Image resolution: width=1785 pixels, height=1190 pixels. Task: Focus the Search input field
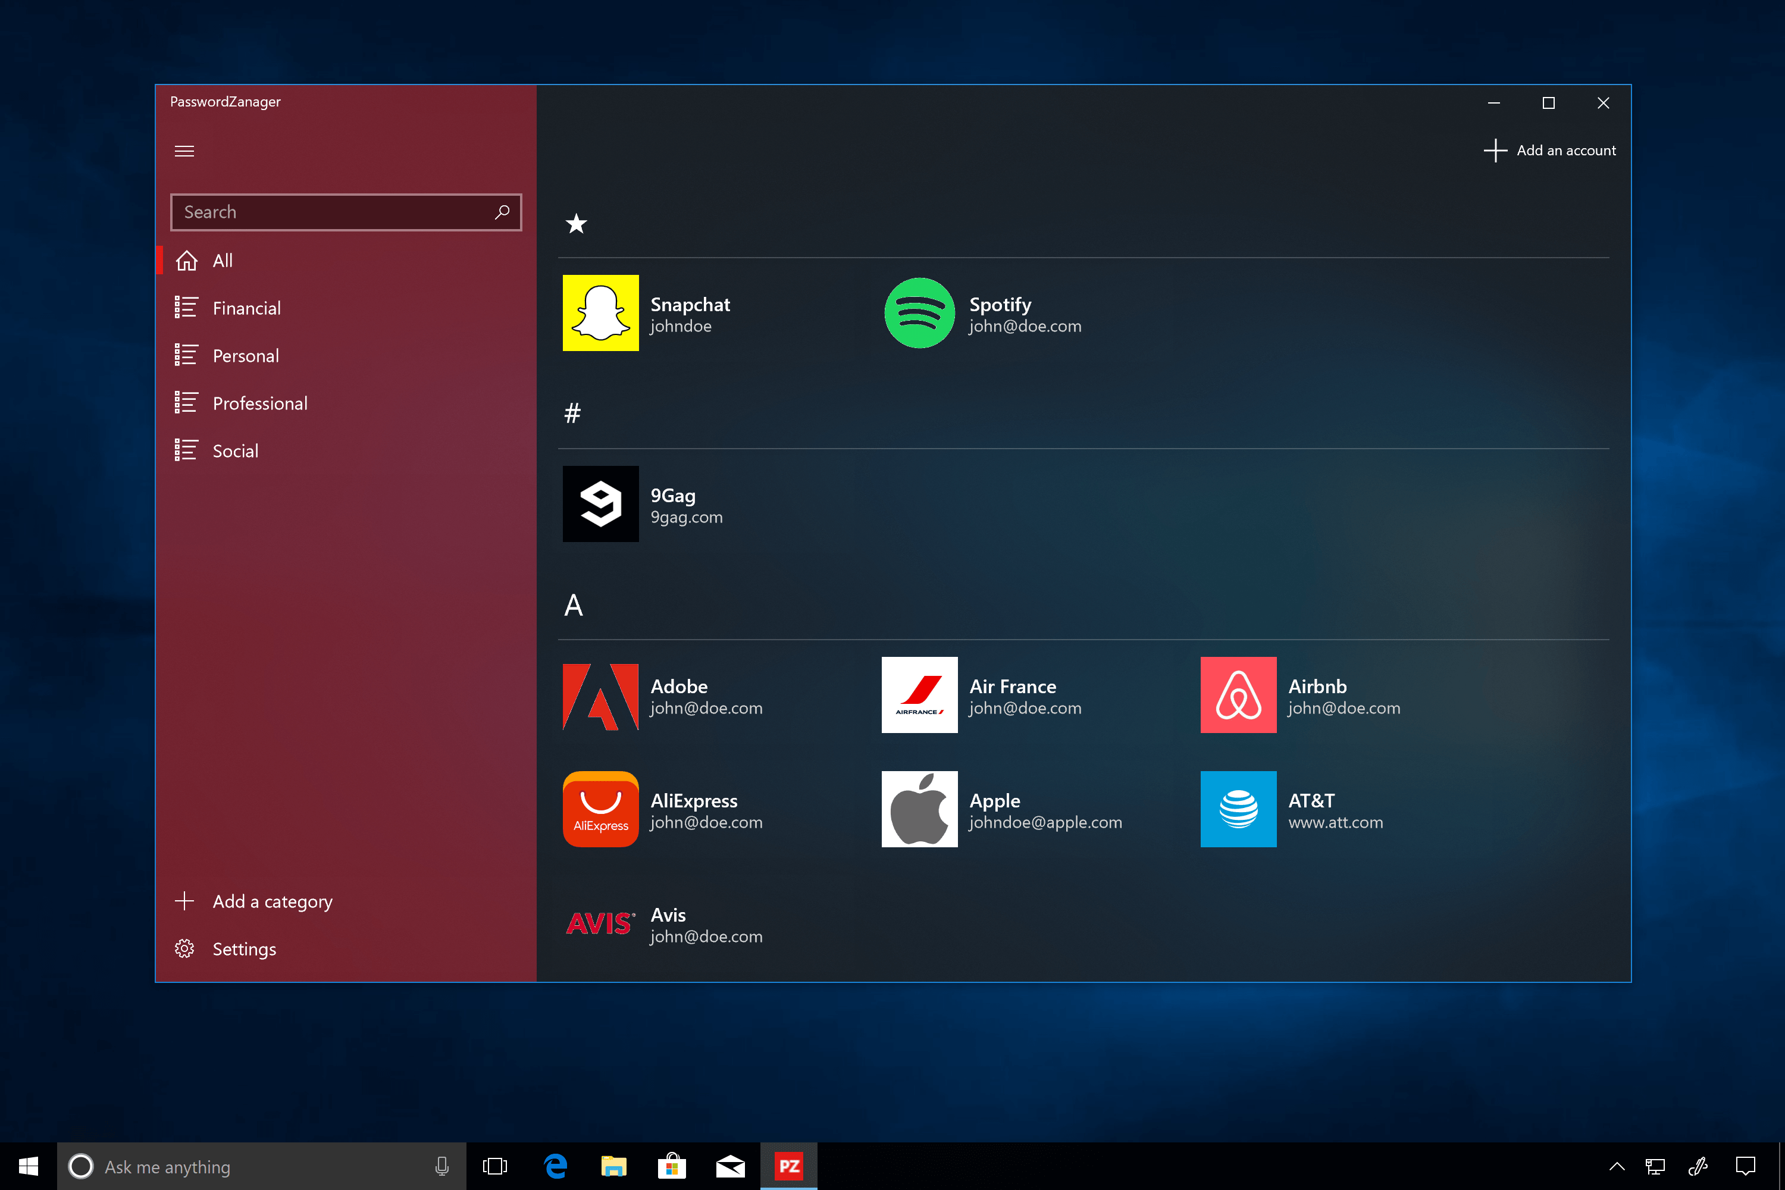[346, 212]
